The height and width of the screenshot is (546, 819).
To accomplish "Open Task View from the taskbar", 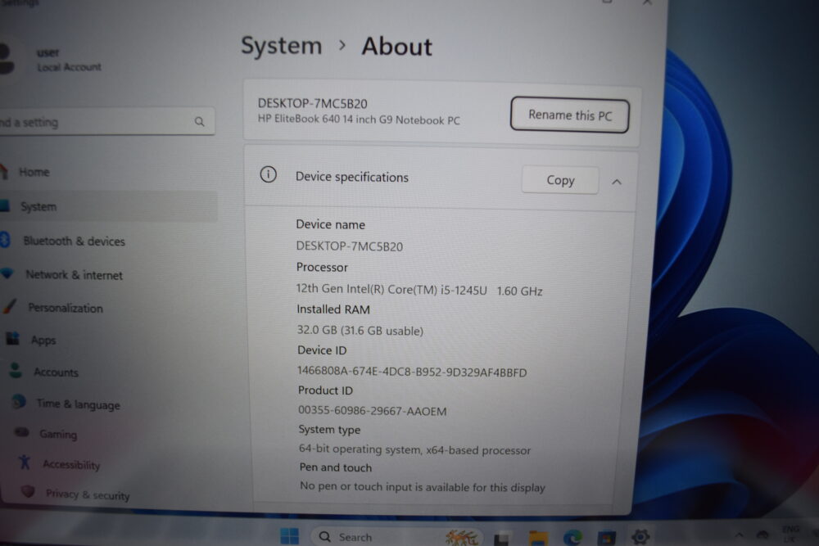I will click(x=502, y=539).
